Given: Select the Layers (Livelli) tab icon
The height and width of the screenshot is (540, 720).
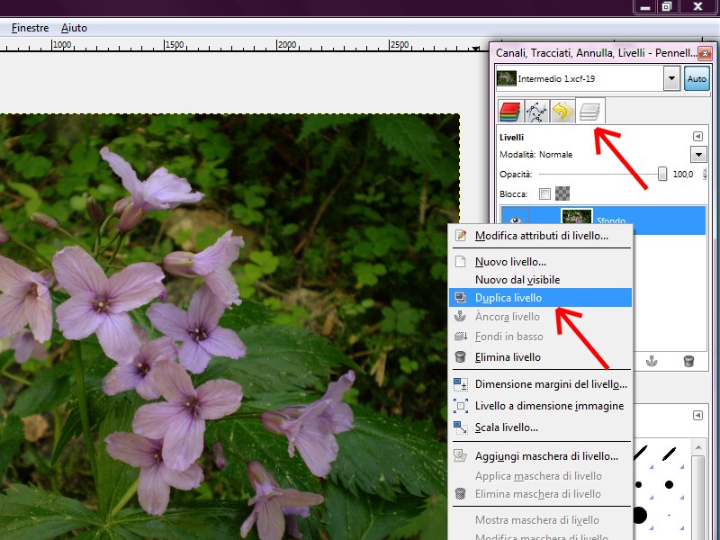Looking at the screenshot, I should 589,112.
